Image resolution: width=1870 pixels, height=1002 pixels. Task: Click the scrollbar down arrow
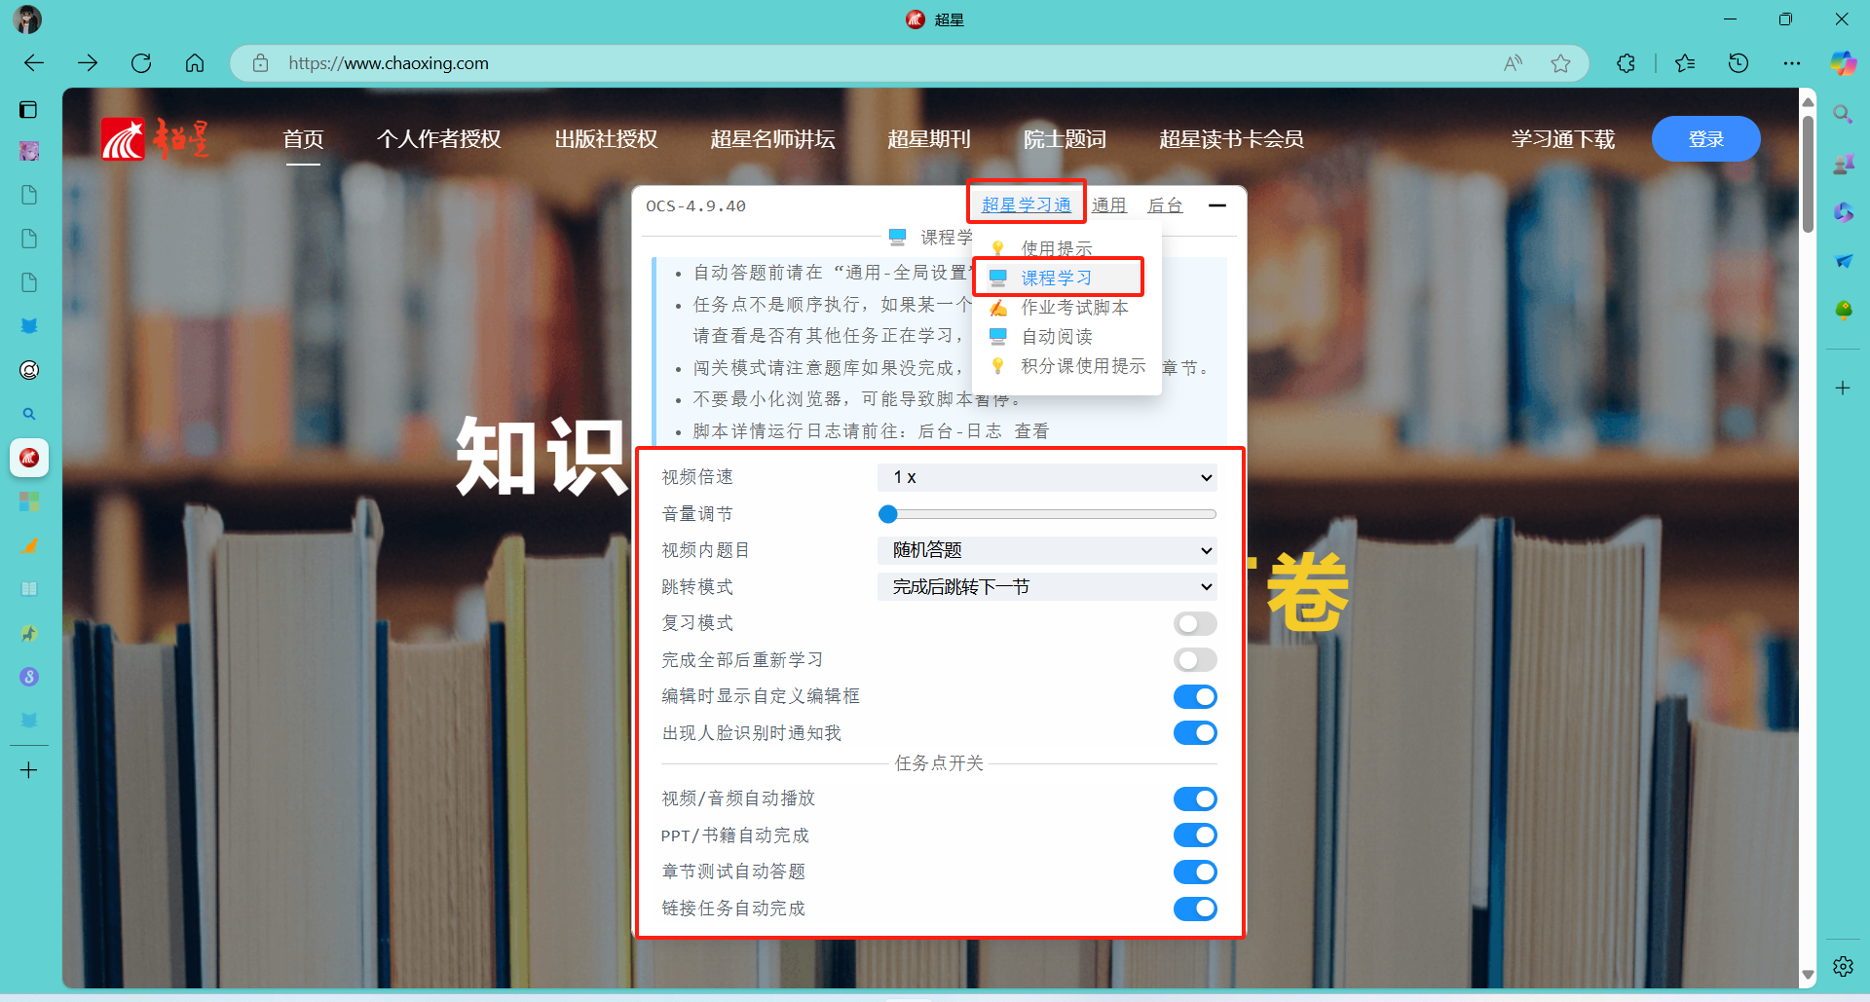1809,975
